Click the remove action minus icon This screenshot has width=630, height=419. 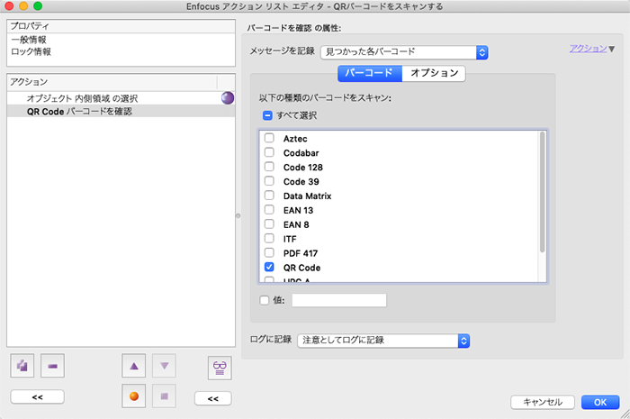(52, 366)
